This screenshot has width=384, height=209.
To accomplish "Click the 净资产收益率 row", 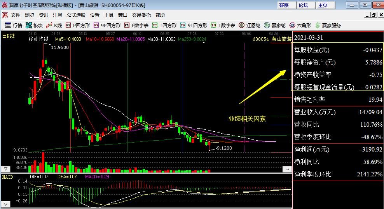I will coord(338,75).
